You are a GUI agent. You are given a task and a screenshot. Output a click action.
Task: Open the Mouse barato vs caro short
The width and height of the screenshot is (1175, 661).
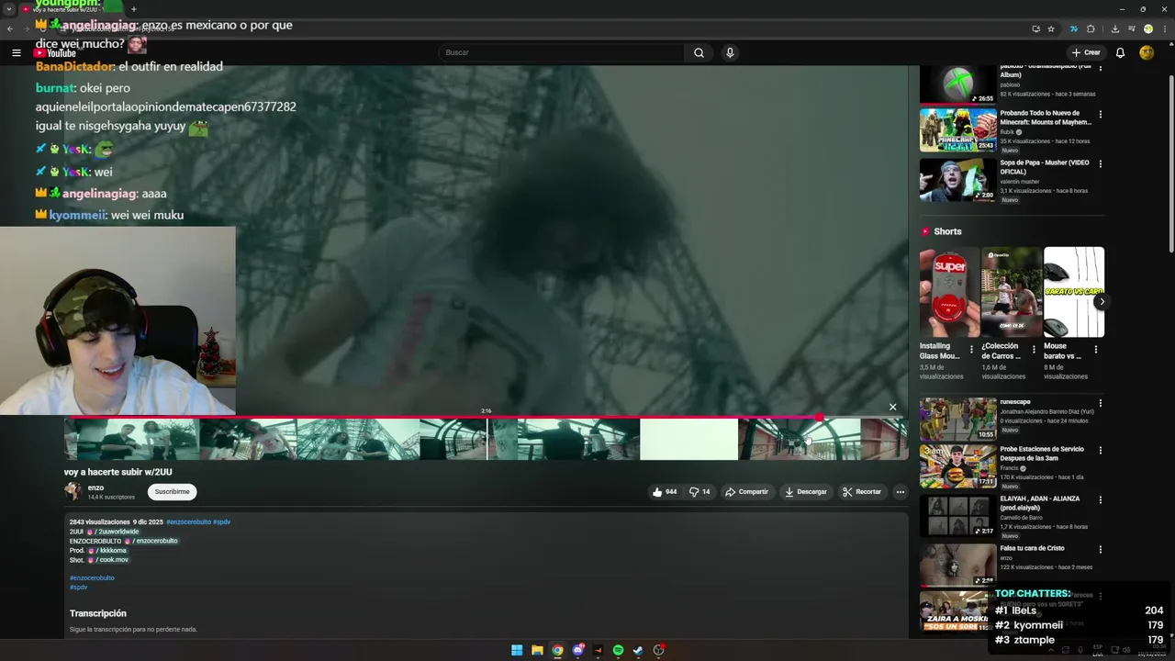1073,292
